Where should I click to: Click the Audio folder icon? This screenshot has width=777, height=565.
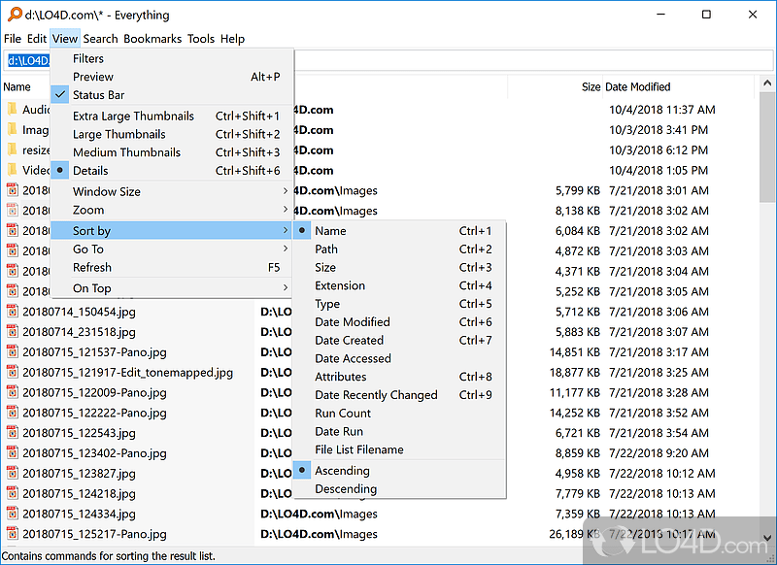13,109
